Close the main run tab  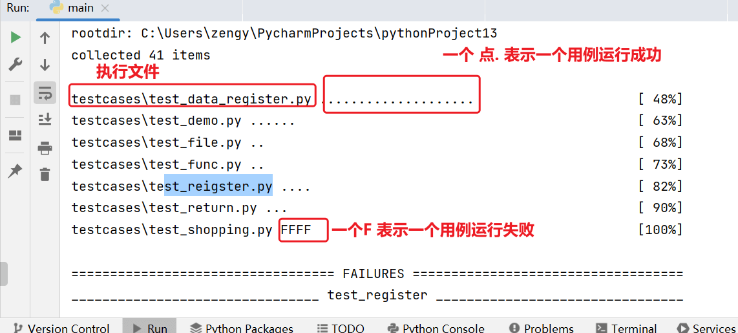105,8
